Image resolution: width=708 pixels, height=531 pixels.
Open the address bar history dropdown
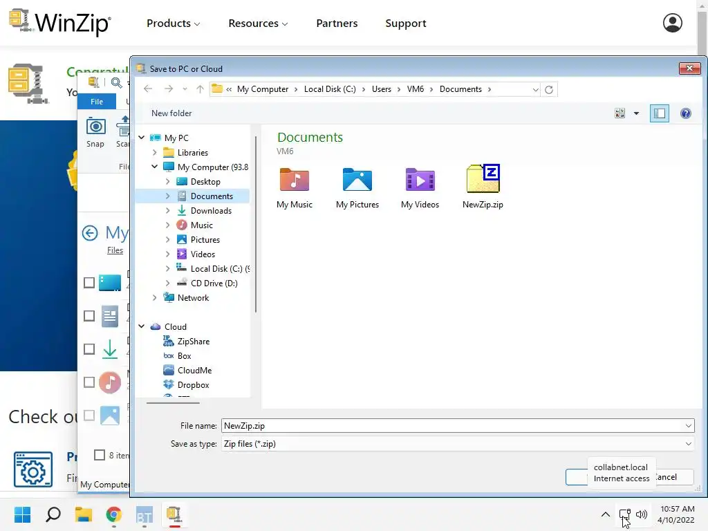[536, 89]
